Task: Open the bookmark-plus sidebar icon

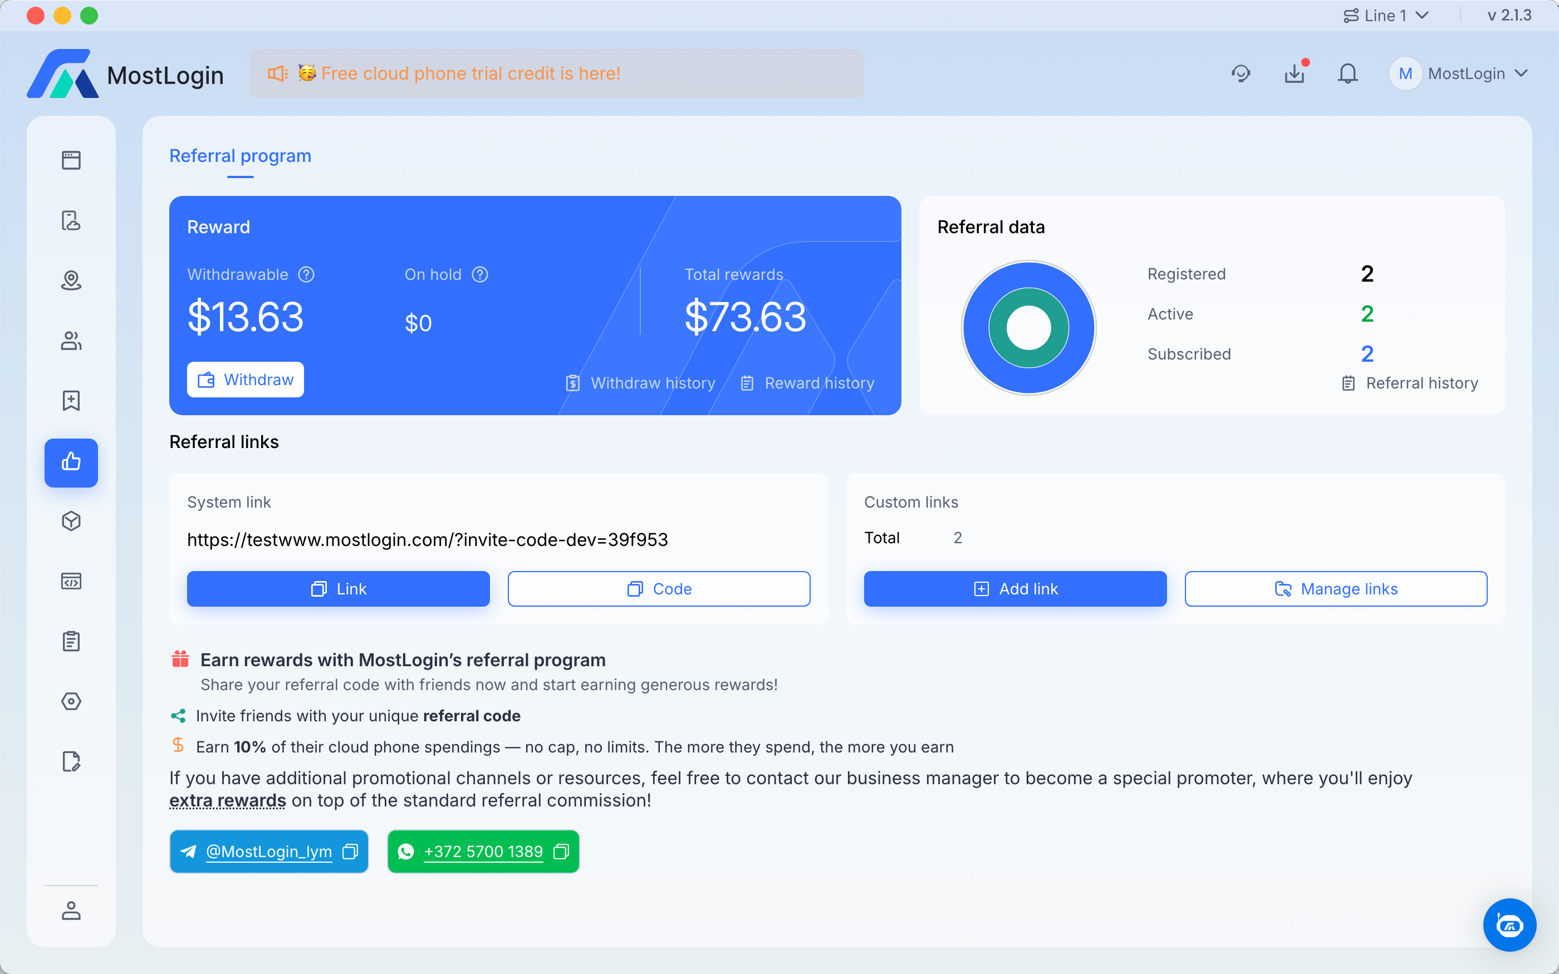Action: [x=71, y=401]
